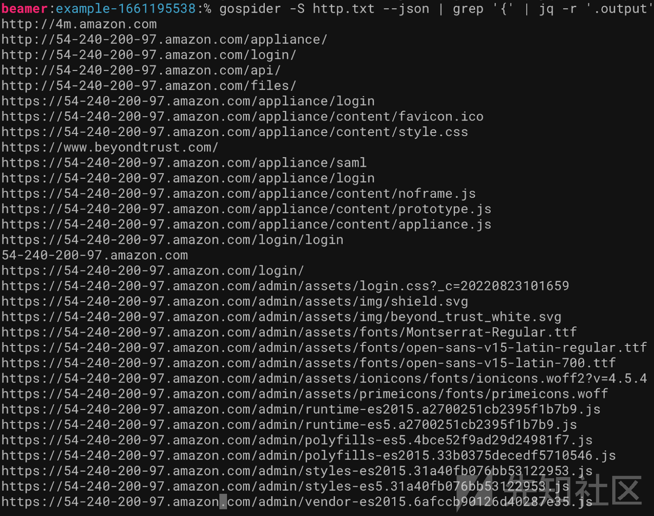
Task: Click the shield.svg asset URL
Action: 235,301
